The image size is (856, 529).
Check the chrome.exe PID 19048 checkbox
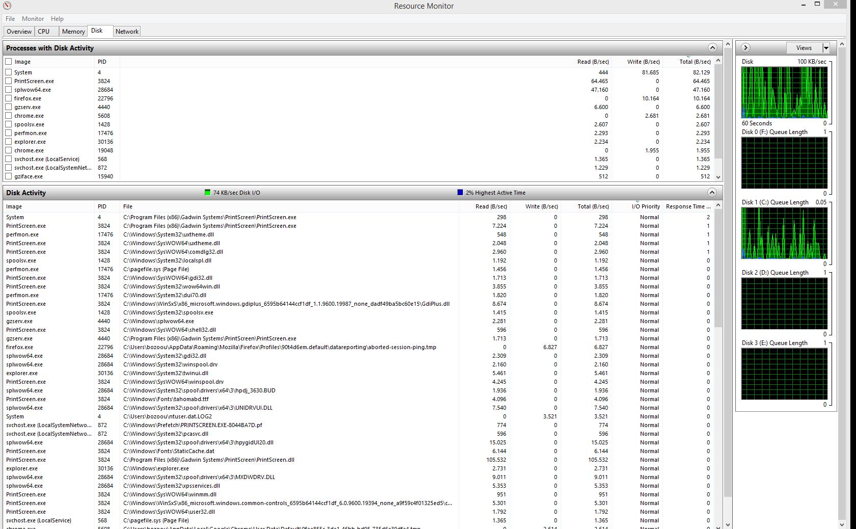pyautogui.click(x=9, y=150)
